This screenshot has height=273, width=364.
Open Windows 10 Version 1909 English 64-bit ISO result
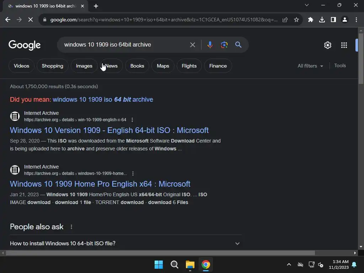click(109, 130)
